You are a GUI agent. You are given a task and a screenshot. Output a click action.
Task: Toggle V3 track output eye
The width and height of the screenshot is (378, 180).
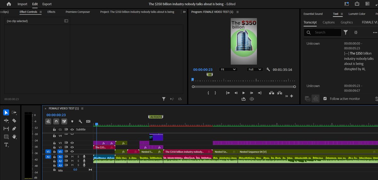(x=72, y=143)
